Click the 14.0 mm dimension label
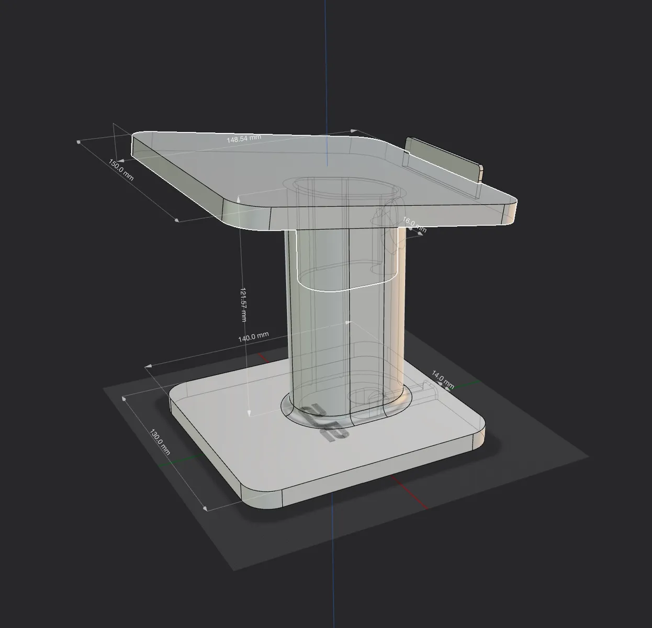The width and height of the screenshot is (652, 628). [x=442, y=379]
